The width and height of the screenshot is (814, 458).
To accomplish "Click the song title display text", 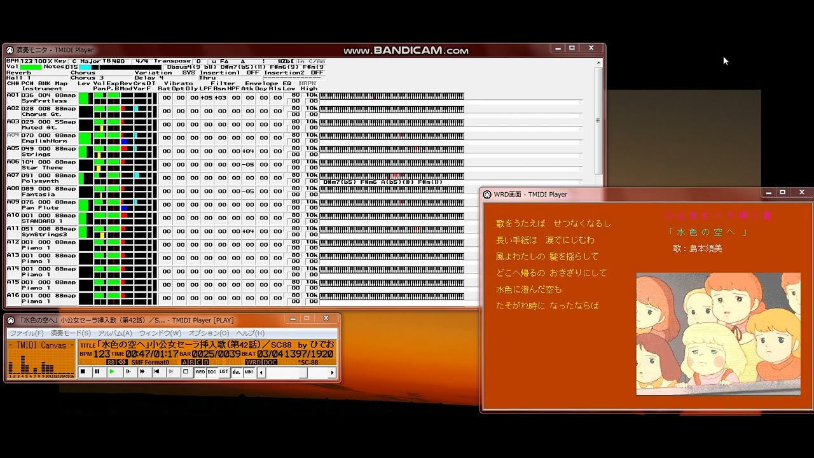I will coord(216,345).
